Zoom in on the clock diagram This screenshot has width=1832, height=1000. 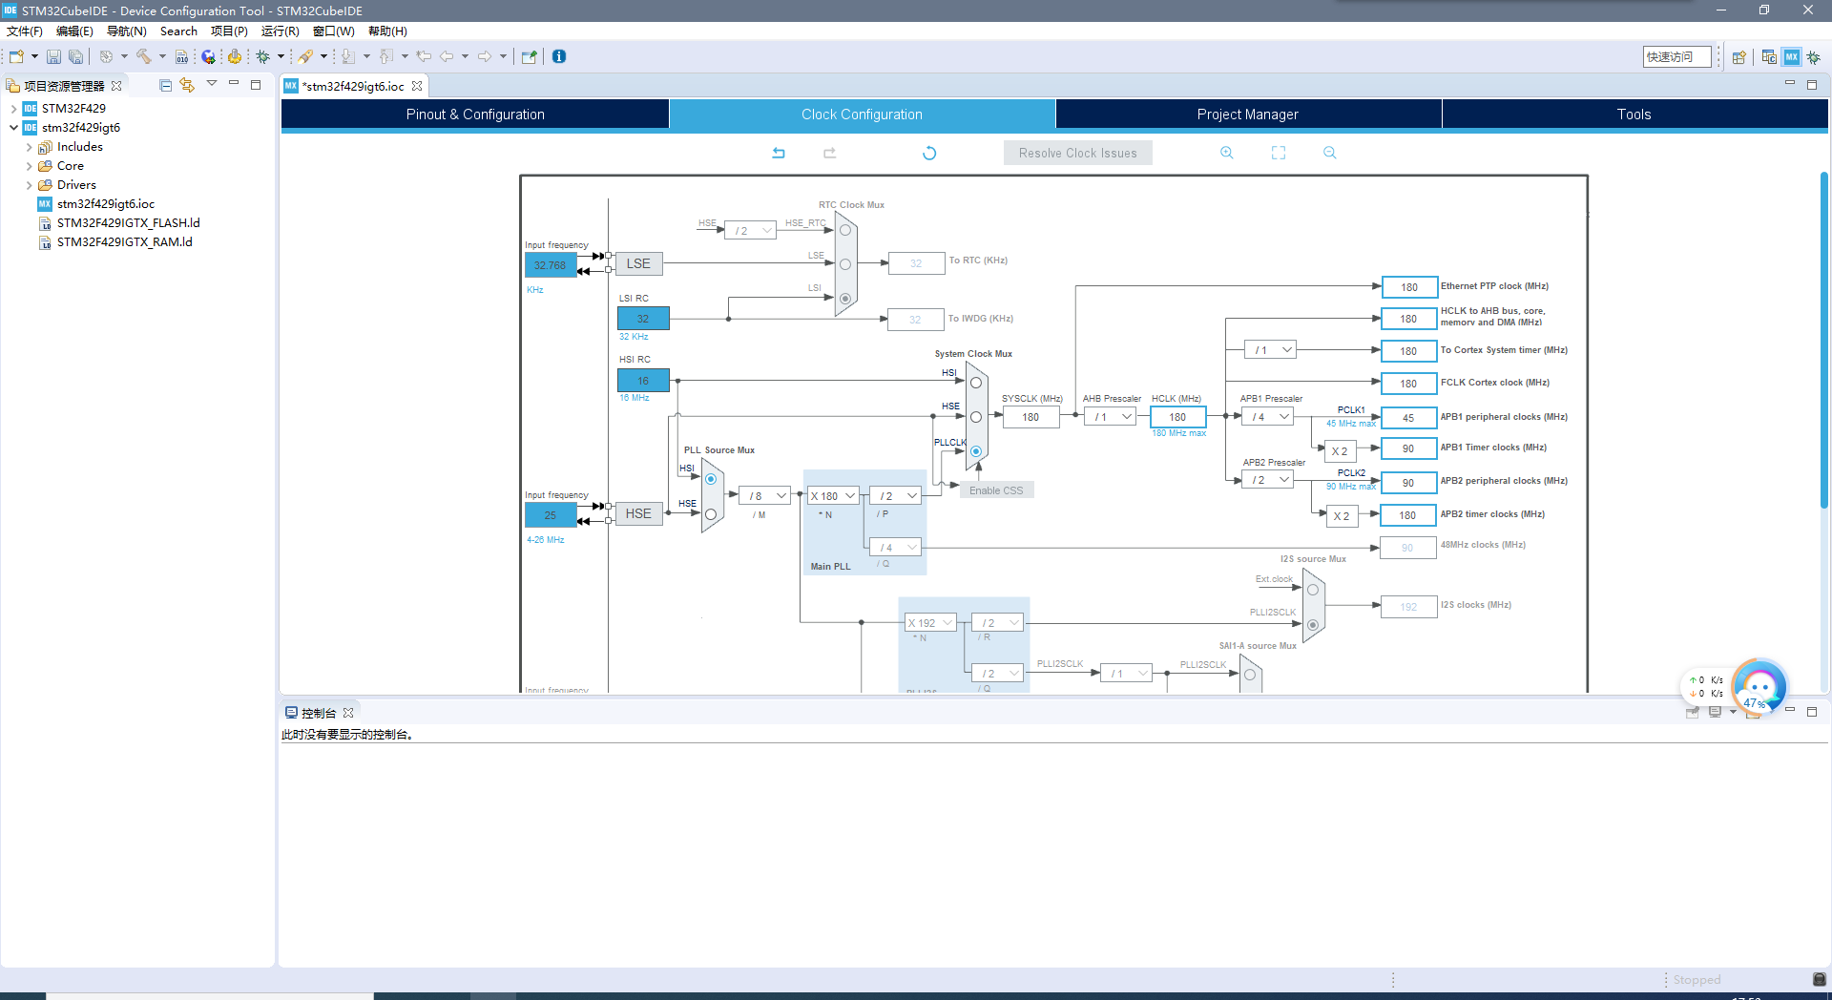1226,153
